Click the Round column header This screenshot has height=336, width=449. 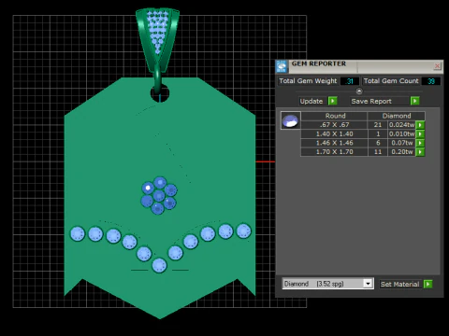(334, 116)
